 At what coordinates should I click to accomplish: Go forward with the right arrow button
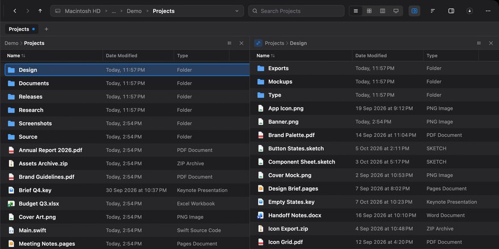tap(28, 11)
